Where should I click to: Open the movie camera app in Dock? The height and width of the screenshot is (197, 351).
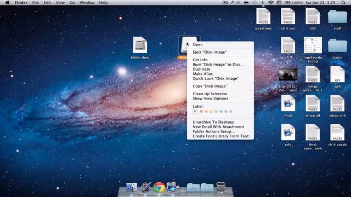coord(173,187)
